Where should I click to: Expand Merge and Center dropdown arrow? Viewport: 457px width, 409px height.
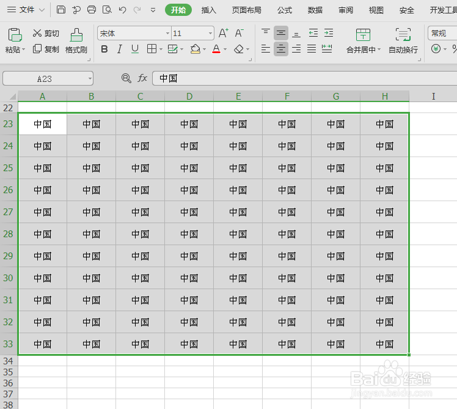(x=379, y=50)
